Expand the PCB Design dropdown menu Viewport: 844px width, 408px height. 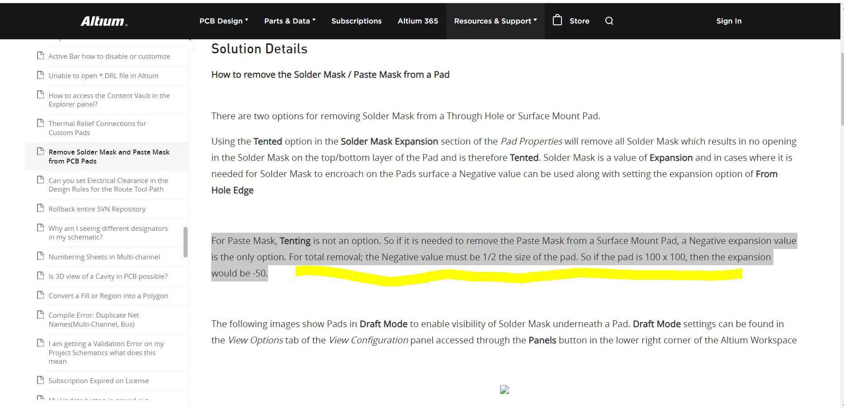(x=224, y=21)
